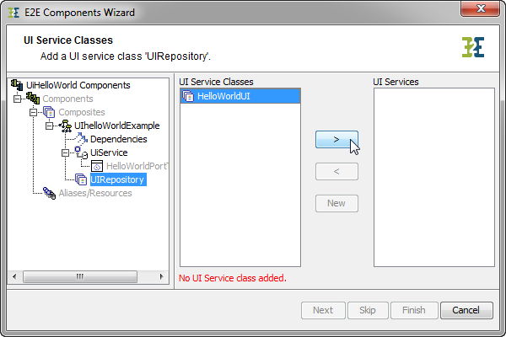Collapse the Composites tree node

coord(33,112)
